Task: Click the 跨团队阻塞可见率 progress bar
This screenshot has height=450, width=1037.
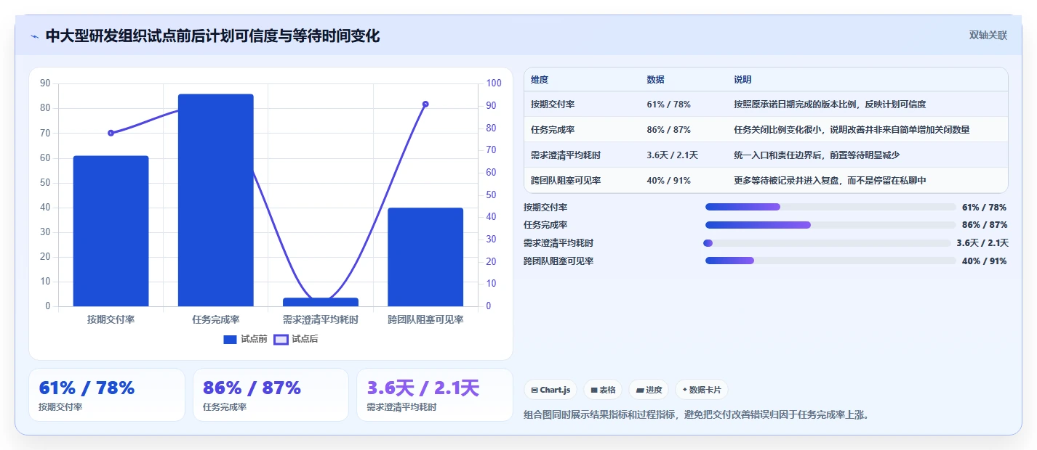Action: click(830, 261)
